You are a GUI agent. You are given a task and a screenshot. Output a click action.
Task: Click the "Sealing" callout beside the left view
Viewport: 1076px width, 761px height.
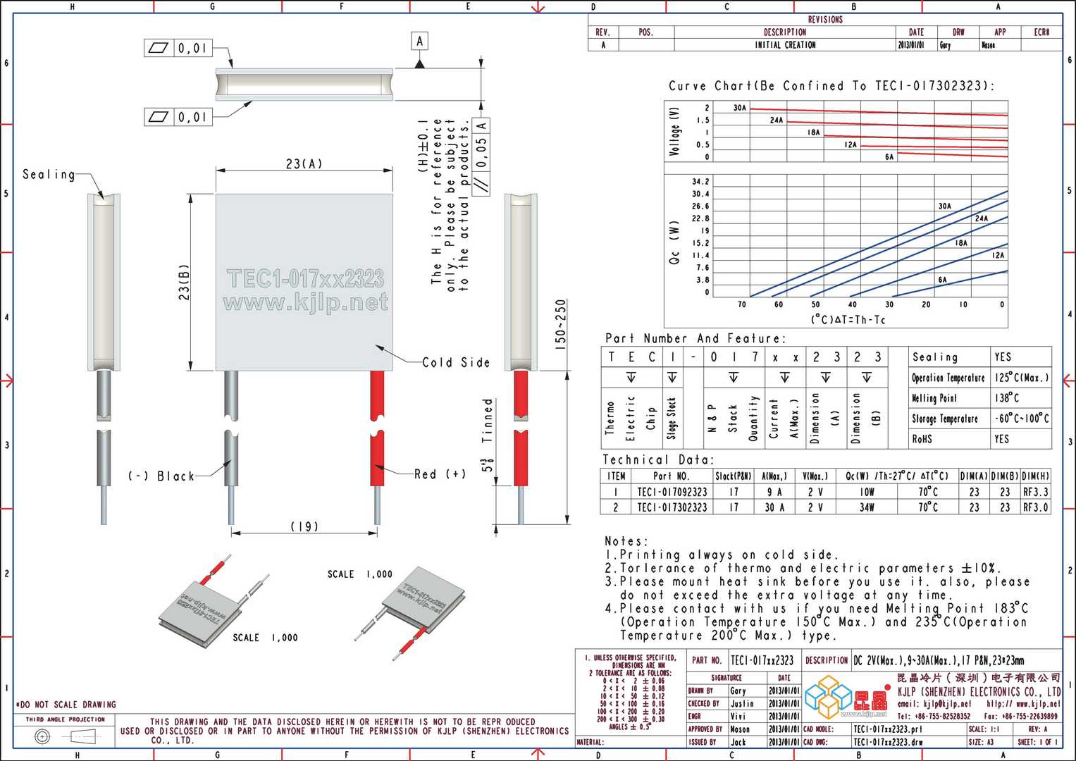[x=49, y=174]
